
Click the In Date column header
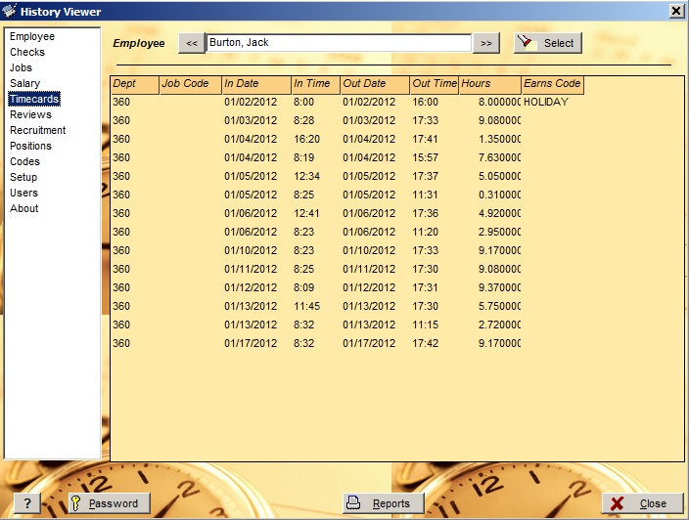(x=256, y=85)
